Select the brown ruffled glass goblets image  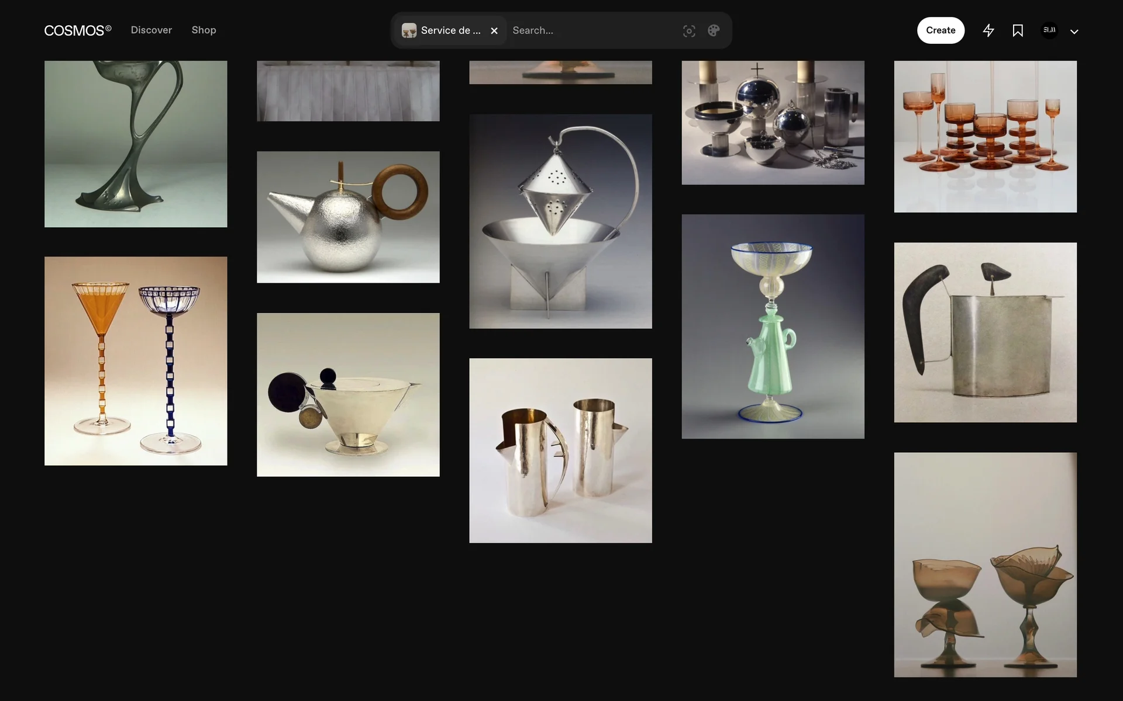coord(985,564)
